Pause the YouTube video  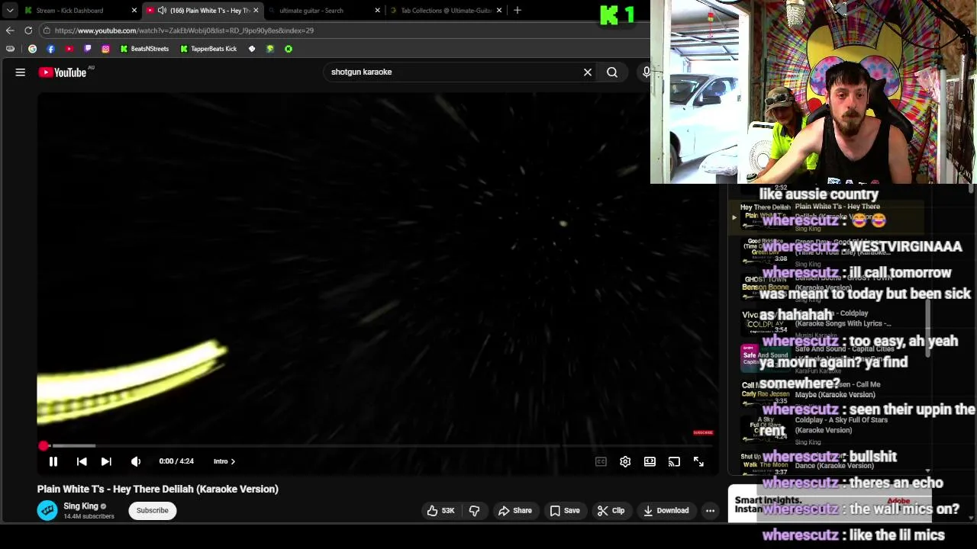point(53,461)
